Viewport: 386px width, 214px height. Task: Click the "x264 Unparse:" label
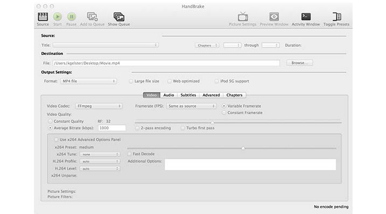pyautogui.click(x=64, y=176)
